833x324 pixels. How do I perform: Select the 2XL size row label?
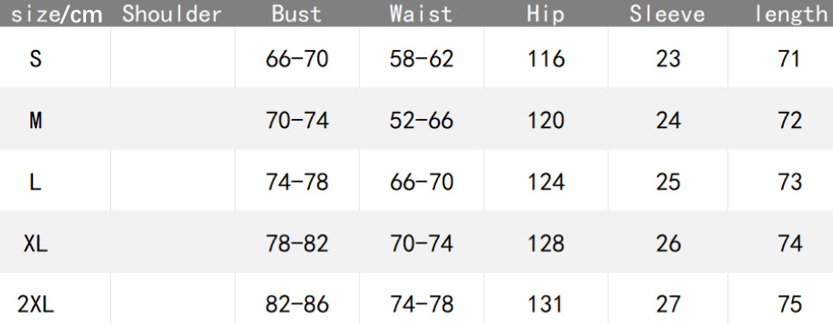point(36,305)
